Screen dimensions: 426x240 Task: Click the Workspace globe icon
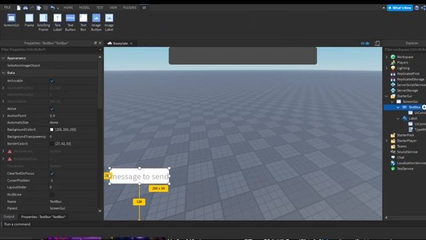pyautogui.click(x=393, y=57)
